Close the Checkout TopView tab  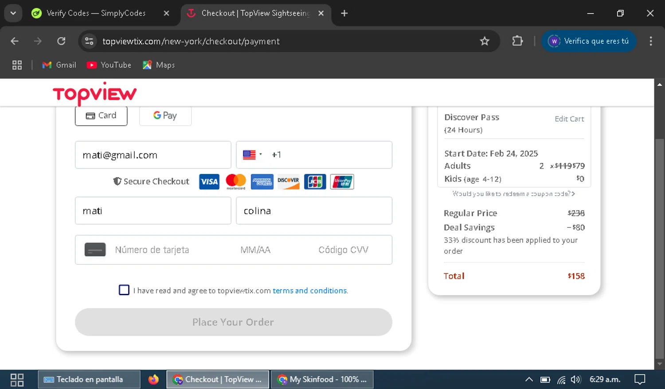point(321,13)
